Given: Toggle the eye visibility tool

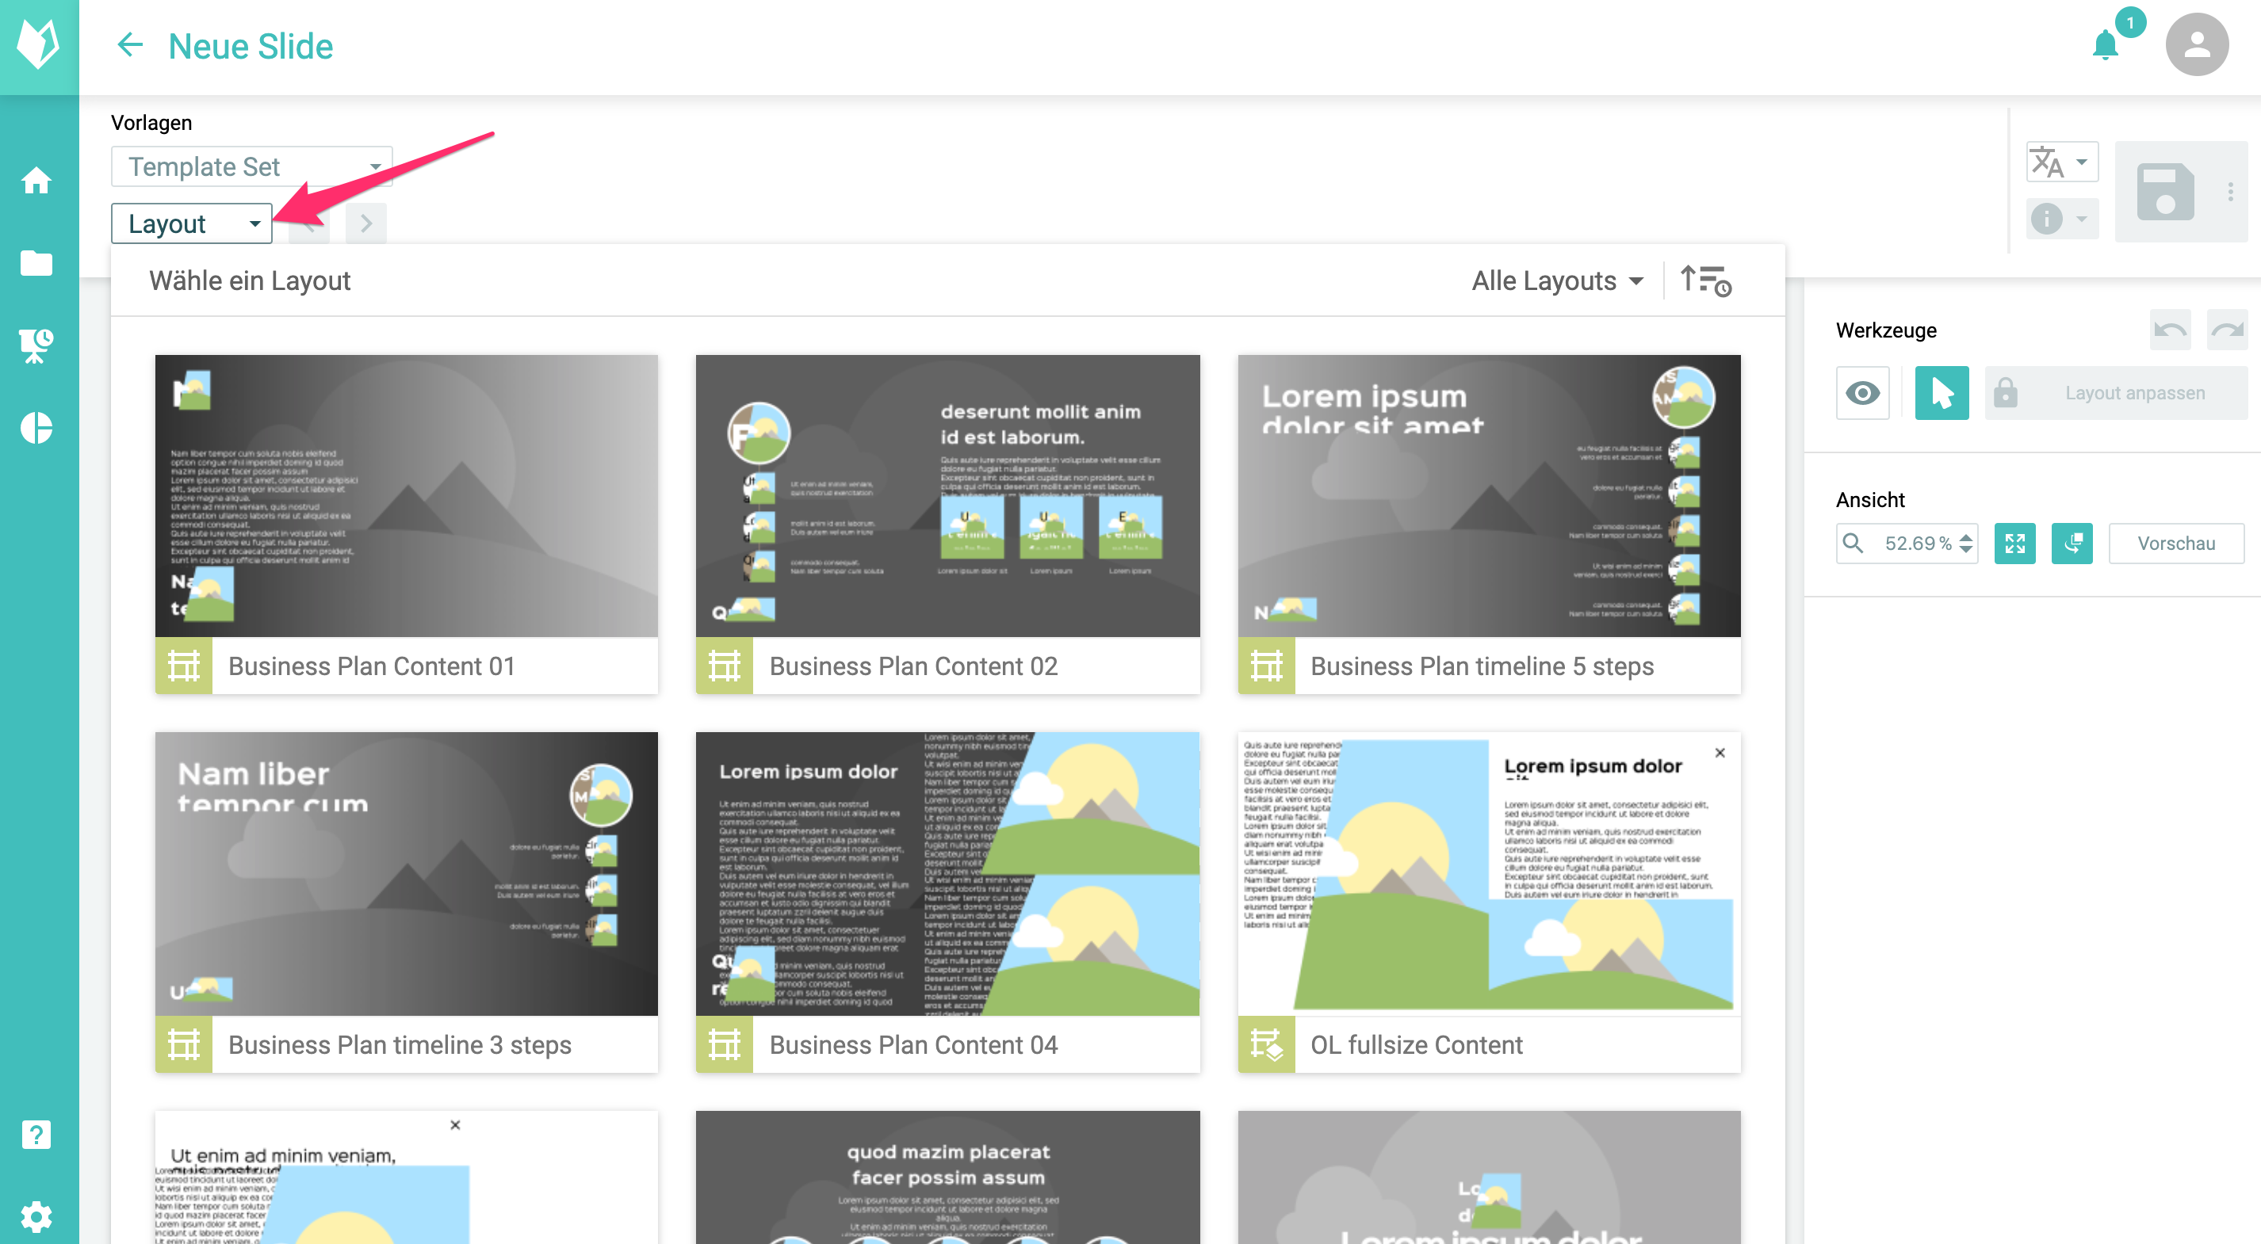Looking at the screenshot, I should tap(1862, 393).
